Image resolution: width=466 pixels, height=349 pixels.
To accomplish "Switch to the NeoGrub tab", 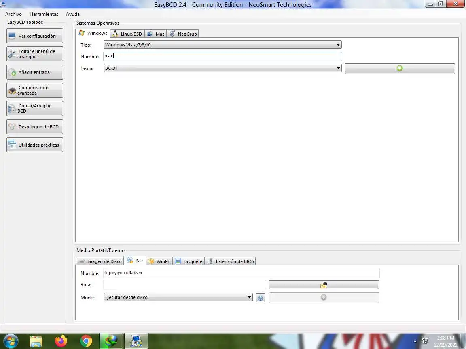I will click(x=183, y=34).
